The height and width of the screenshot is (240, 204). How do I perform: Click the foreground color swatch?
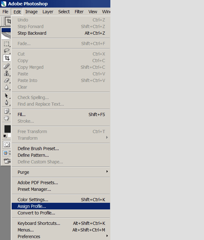point(7,129)
